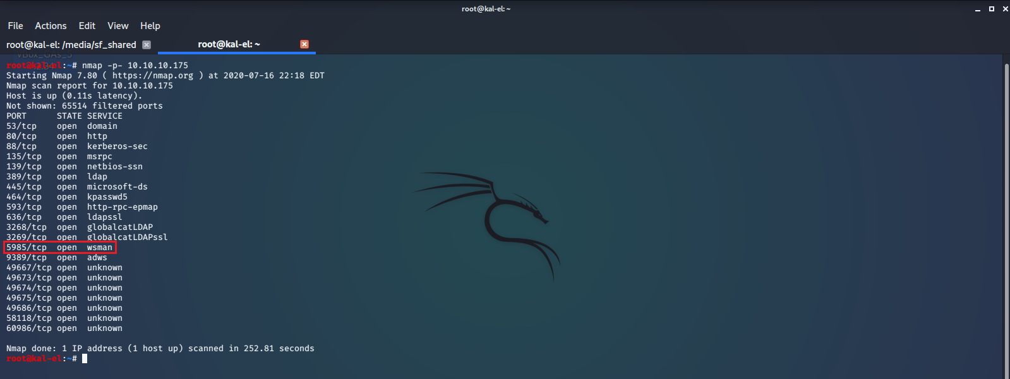Image resolution: width=1010 pixels, height=379 pixels.
Task: Open the File menu
Action: 15,26
